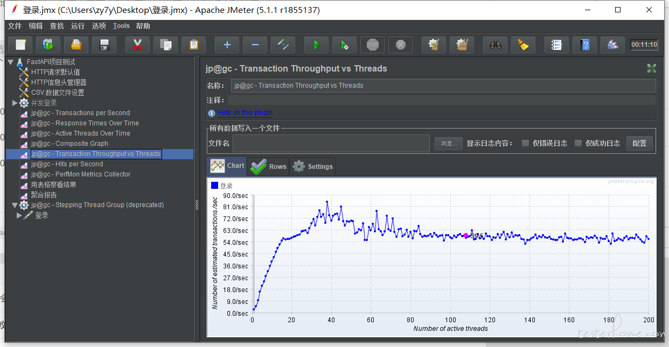Screen dimensions: 669x347
Task: Cut the selected element with scissors icon
Action: click(138, 45)
